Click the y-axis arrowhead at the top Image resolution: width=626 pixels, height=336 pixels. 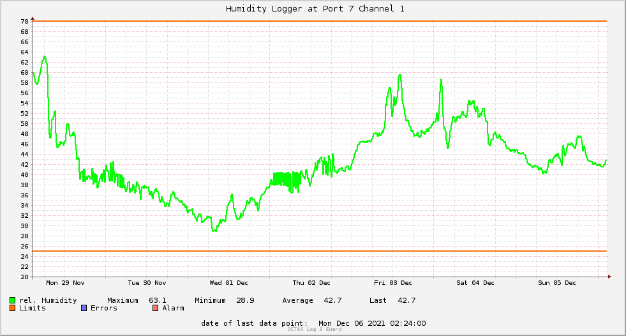pyautogui.click(x=33, y=19)
